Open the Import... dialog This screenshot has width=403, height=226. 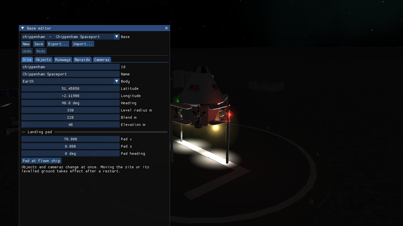(x=83, y=44)
